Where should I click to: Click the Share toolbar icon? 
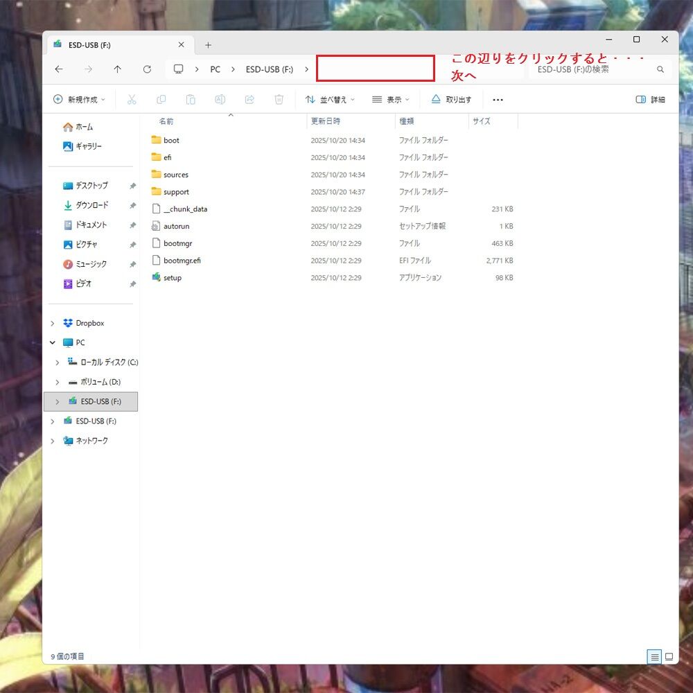point(249,99)
